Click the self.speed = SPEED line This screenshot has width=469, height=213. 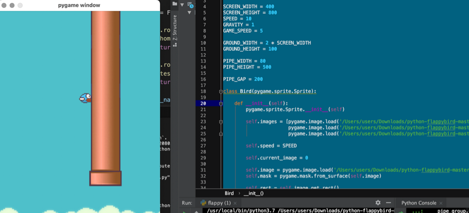click(271, 146)
